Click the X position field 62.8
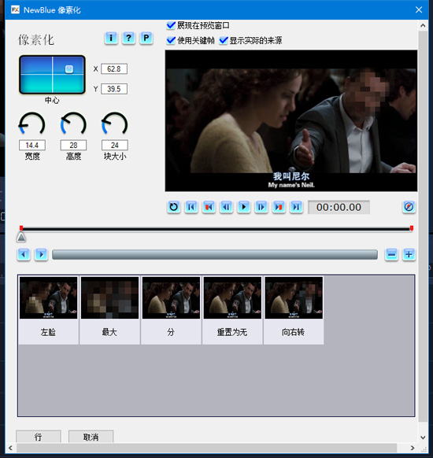This screenshot has height=458, width=433. pos(114,69)
